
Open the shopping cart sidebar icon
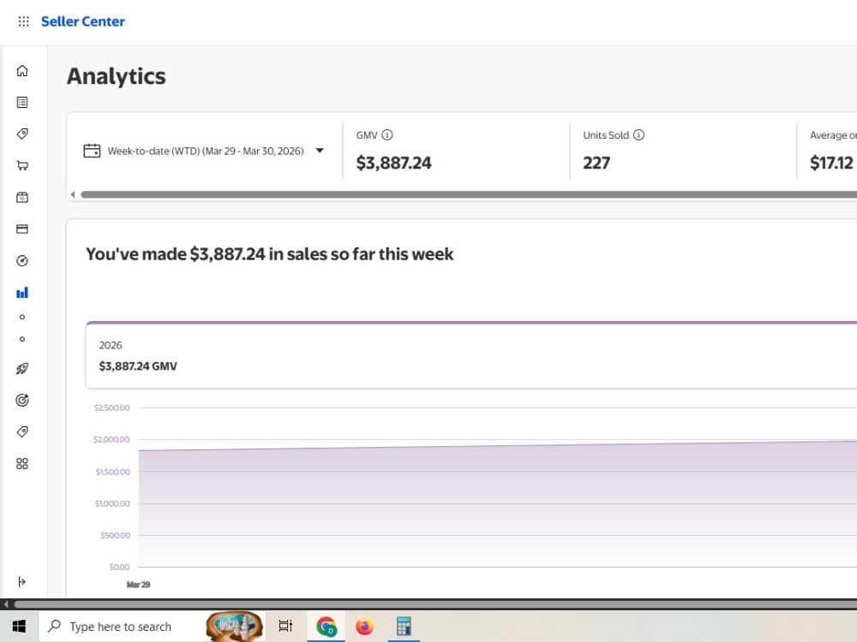[22, 165]
